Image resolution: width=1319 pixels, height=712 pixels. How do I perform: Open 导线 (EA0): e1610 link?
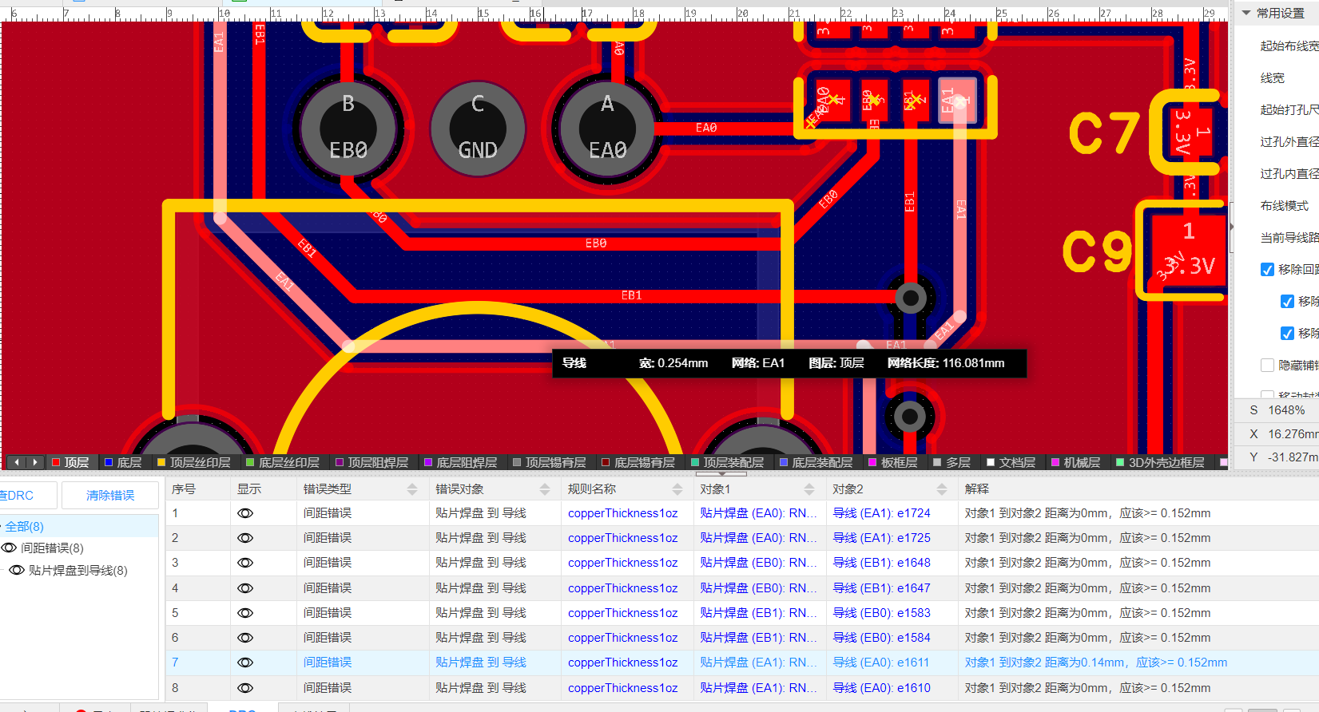pos(881,688)
